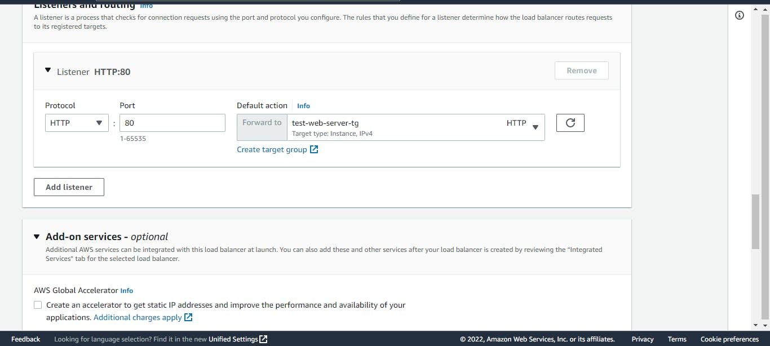Open the Create target group link
The height and width of the screenshot is (346, 770).
click(x=272, y=149)
